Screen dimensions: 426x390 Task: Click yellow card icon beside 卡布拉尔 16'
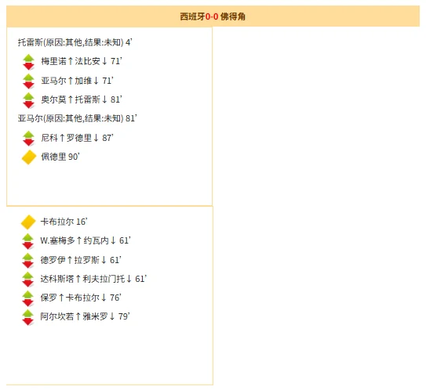28,222
